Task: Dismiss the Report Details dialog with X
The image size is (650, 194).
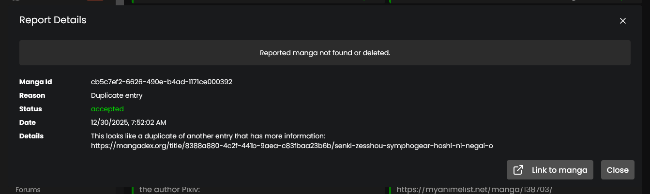Action: pyautogui.click(x=623, y=21)
